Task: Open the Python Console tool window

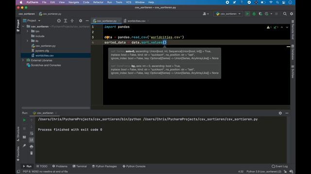Action: click(x=134, y=166)
